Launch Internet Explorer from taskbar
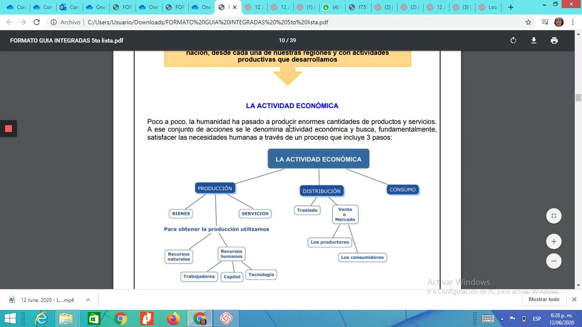This screenshot has height=327, width=582. tap(41, 318)
